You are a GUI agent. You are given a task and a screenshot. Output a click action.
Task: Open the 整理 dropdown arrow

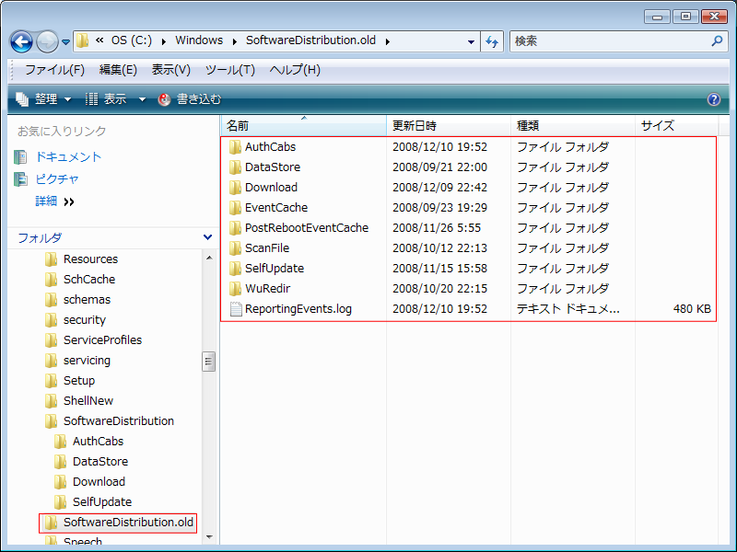(x=67, y=99)
